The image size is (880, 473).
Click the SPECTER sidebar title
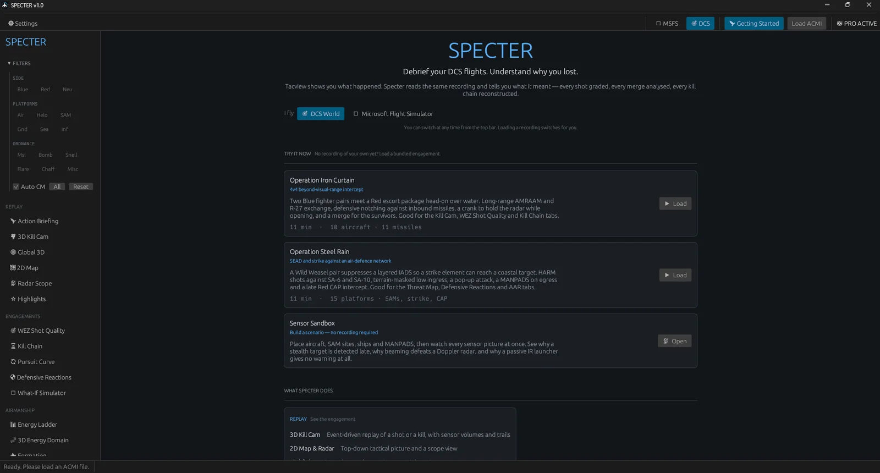(26, 42)
